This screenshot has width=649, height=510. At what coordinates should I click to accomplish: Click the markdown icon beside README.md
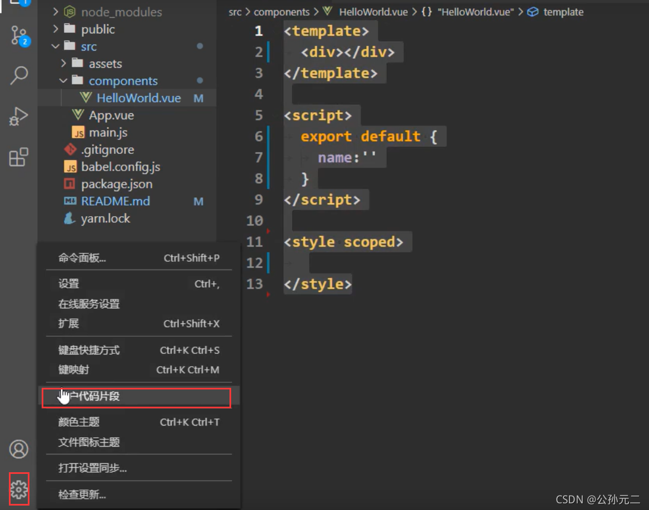coord(70,201)
